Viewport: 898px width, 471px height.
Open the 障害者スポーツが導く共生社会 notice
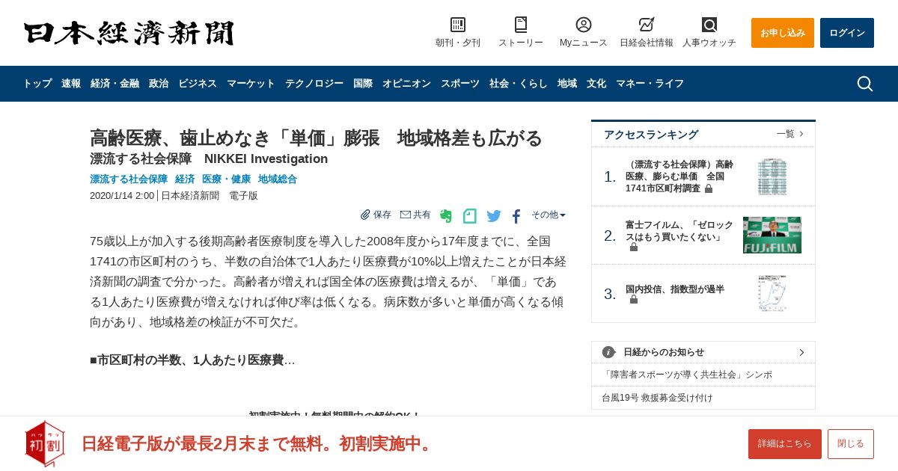coord(688,375)
